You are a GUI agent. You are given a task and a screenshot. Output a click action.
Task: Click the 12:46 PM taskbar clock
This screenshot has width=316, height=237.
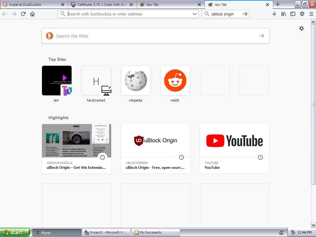click(x=305, y=232)
